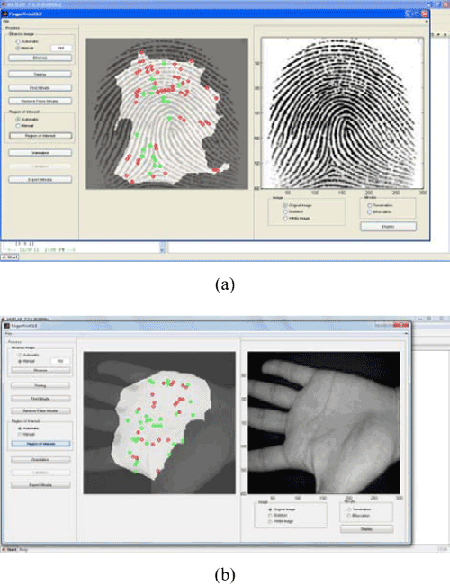Close the fingerprint GUI window
Viewport: 450px width, 585px height.
point(425,14)
